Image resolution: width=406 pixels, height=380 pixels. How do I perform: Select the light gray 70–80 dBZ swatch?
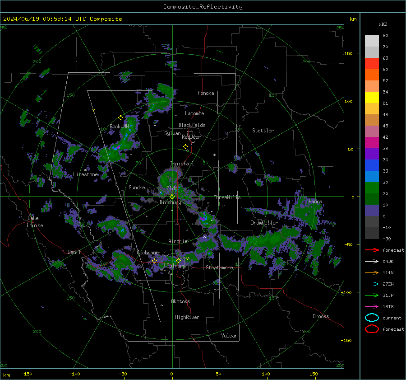(372, 41)
